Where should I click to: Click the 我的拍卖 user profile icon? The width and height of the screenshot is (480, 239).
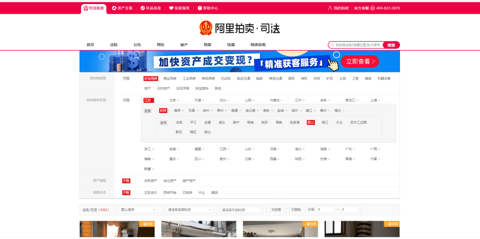click(x=330, y=8)
